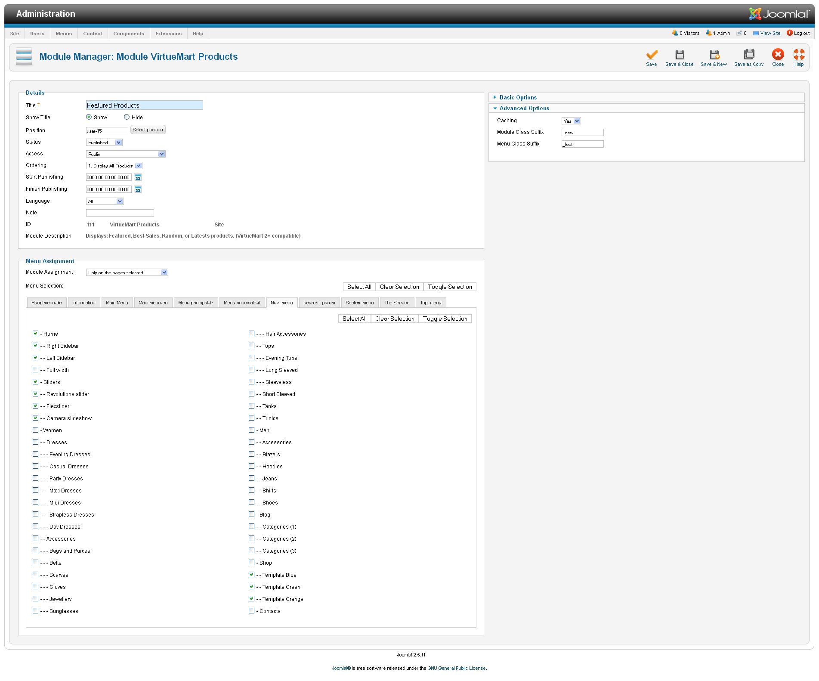Click the Save as Copy icon
This screenshot has width=819, height=681.
(748, 55)
